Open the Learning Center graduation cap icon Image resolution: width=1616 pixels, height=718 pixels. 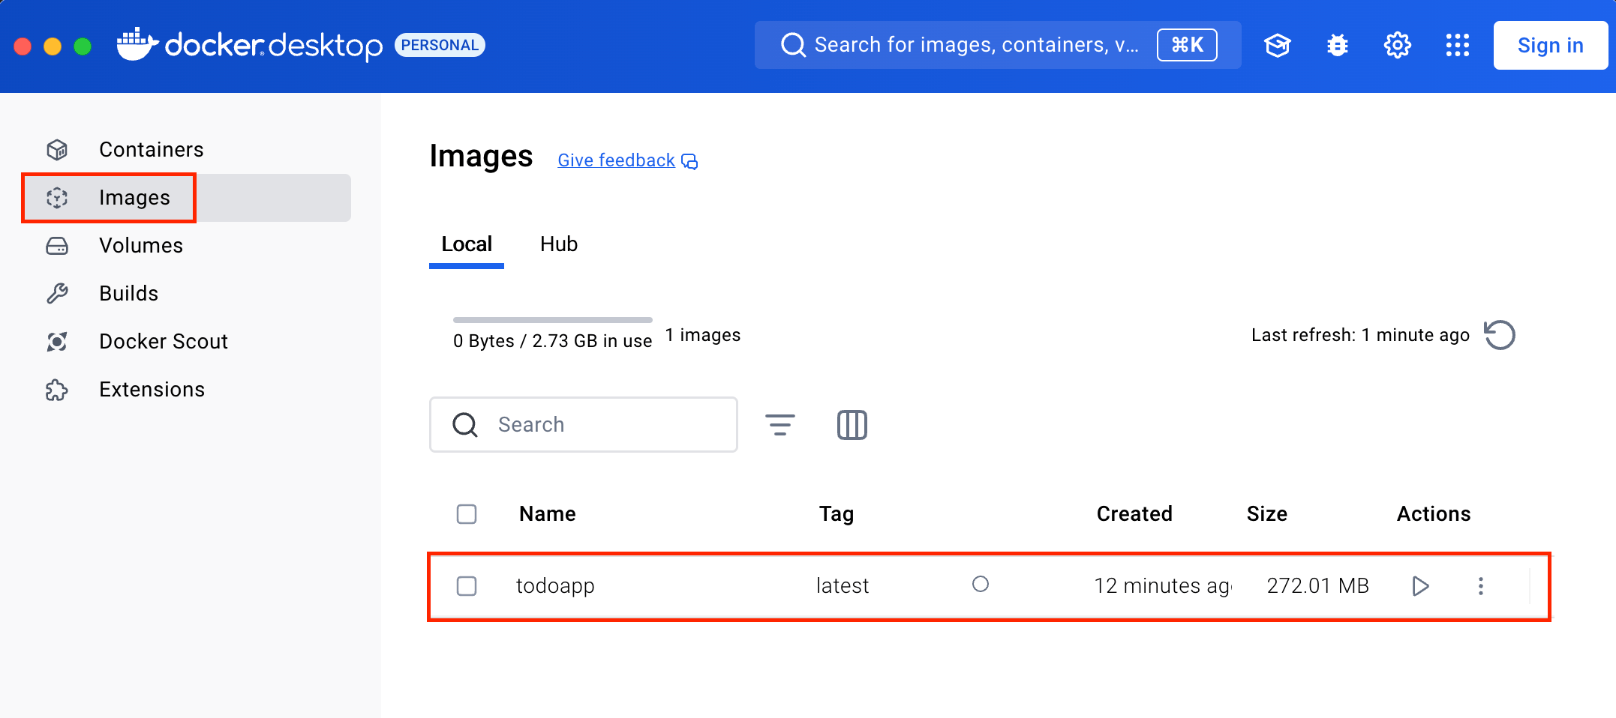pos(1277,46)
